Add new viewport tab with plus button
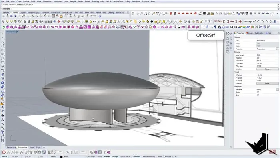280x158 pixels. click(x=44, y=147)
